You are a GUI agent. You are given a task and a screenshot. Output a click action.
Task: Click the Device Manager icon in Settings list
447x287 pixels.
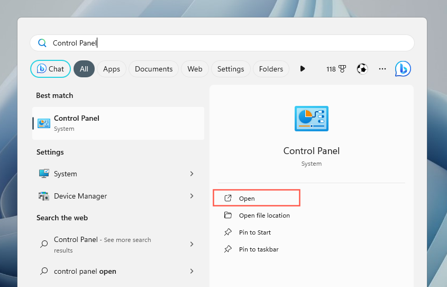pyautogui.click(x=44, y=196)
